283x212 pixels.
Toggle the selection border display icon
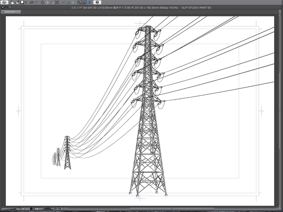point(73,3)
